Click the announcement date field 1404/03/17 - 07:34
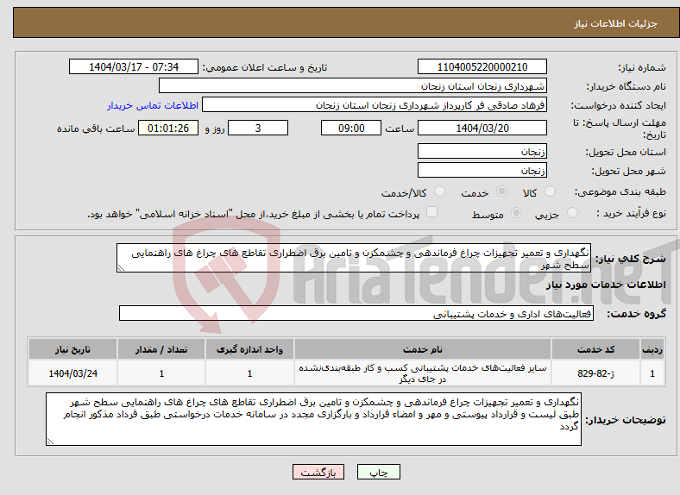This screenshot has width=680, height=495. click(134, 67)
